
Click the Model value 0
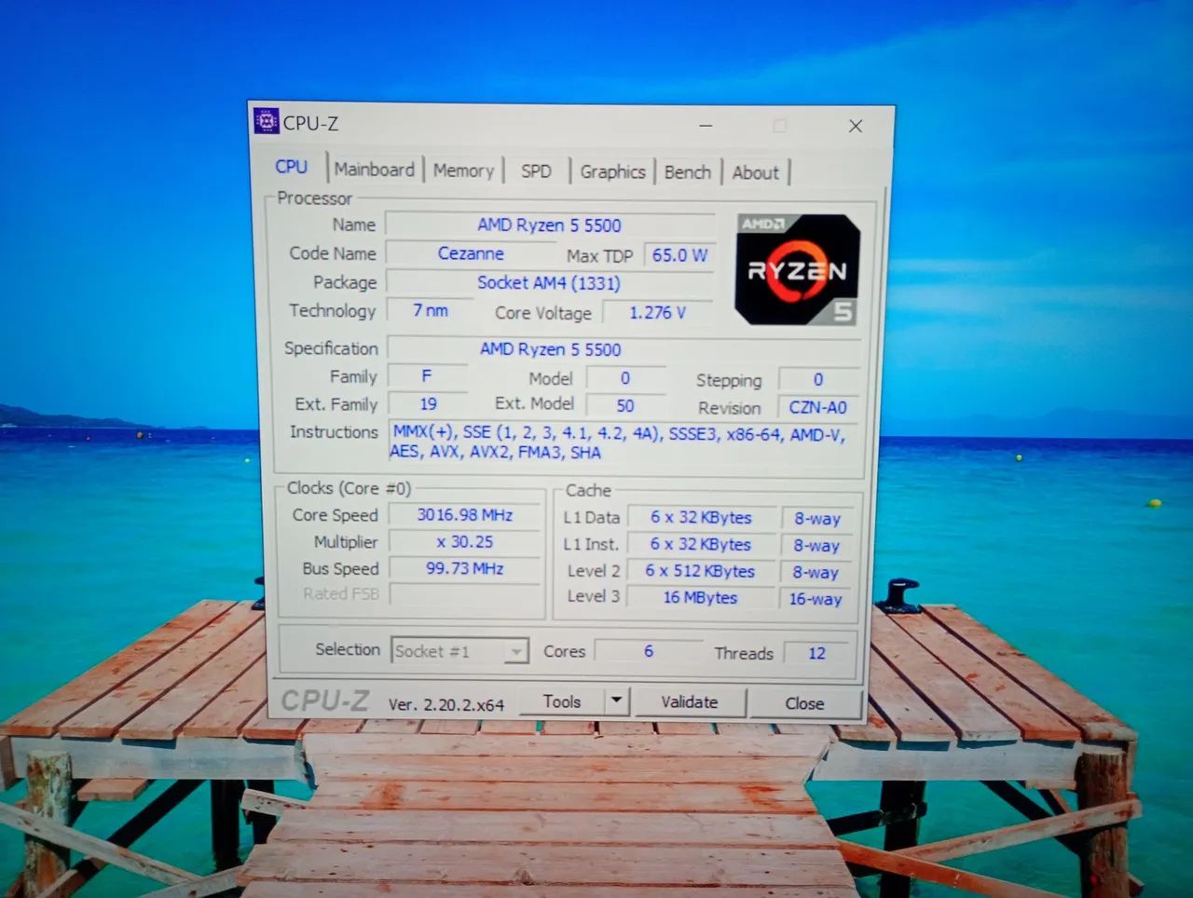pyautogui.click(x=625, y=378)
